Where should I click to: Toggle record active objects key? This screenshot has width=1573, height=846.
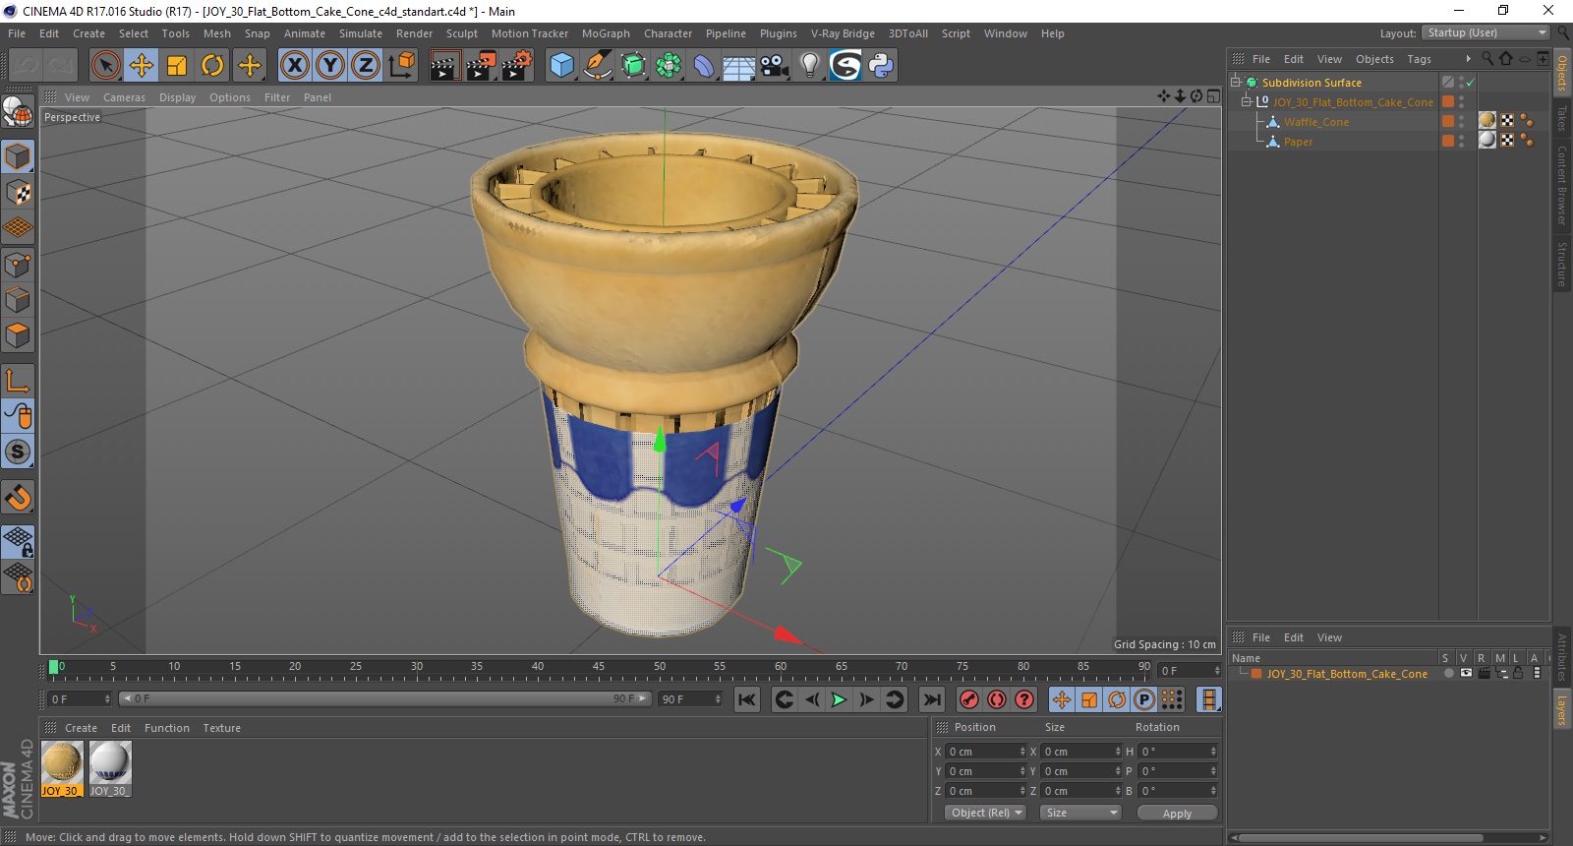(x=969, y=699)
